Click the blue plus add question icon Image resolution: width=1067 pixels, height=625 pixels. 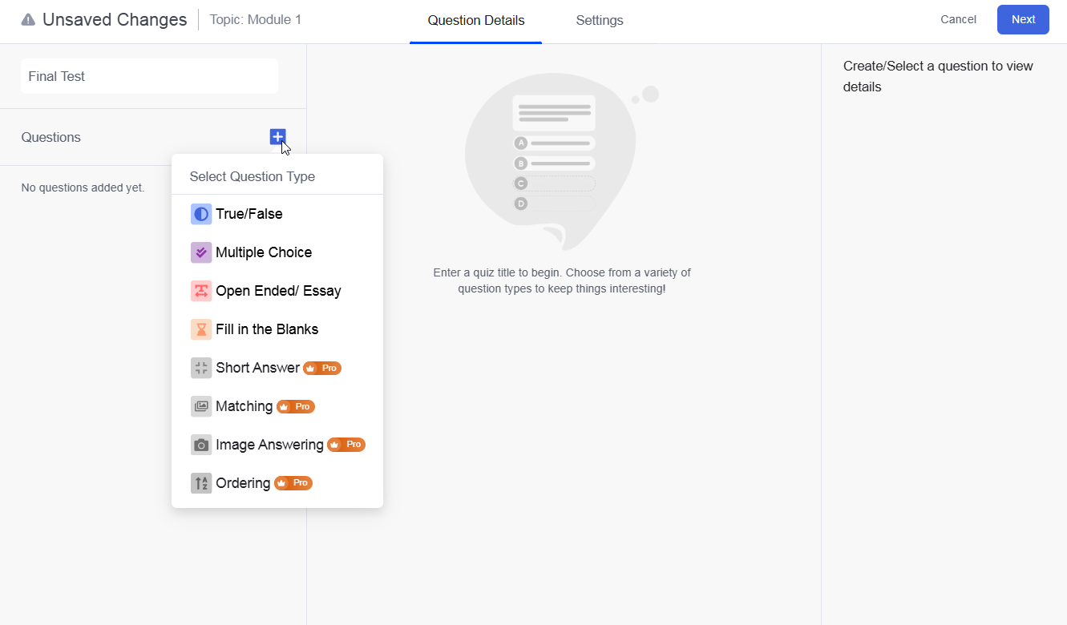[277, 137]
